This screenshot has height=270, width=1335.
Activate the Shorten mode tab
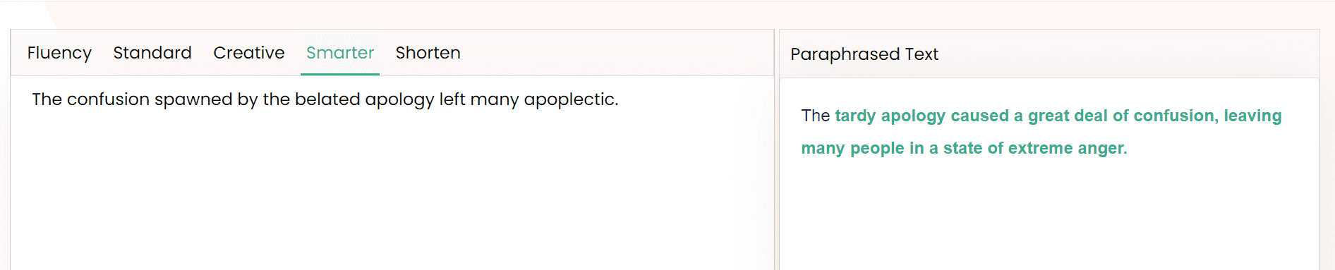[428, 53]
